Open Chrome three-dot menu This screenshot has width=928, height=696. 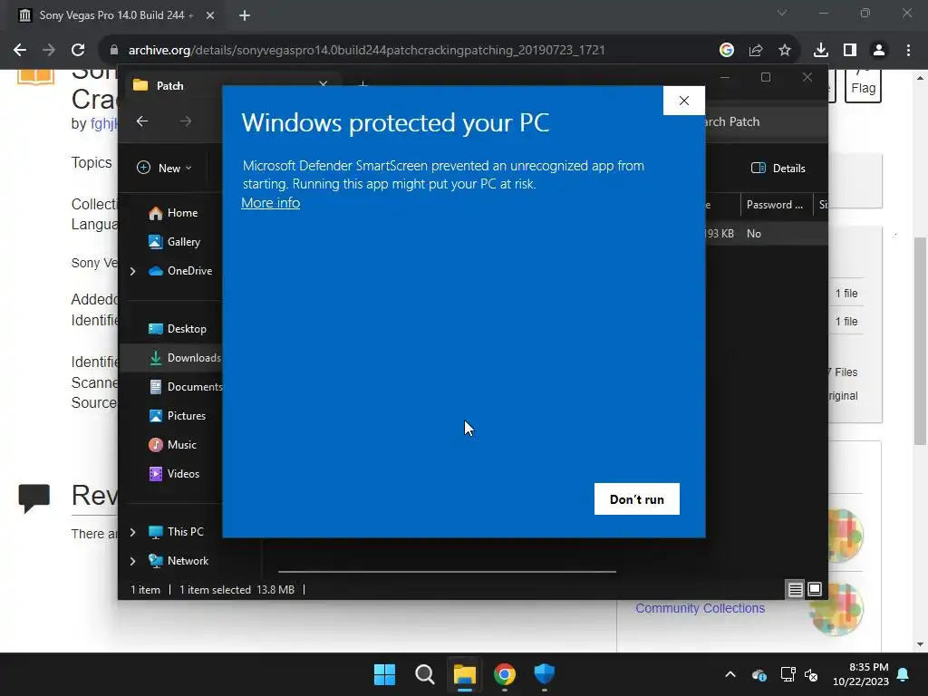[x=908, y=51]
